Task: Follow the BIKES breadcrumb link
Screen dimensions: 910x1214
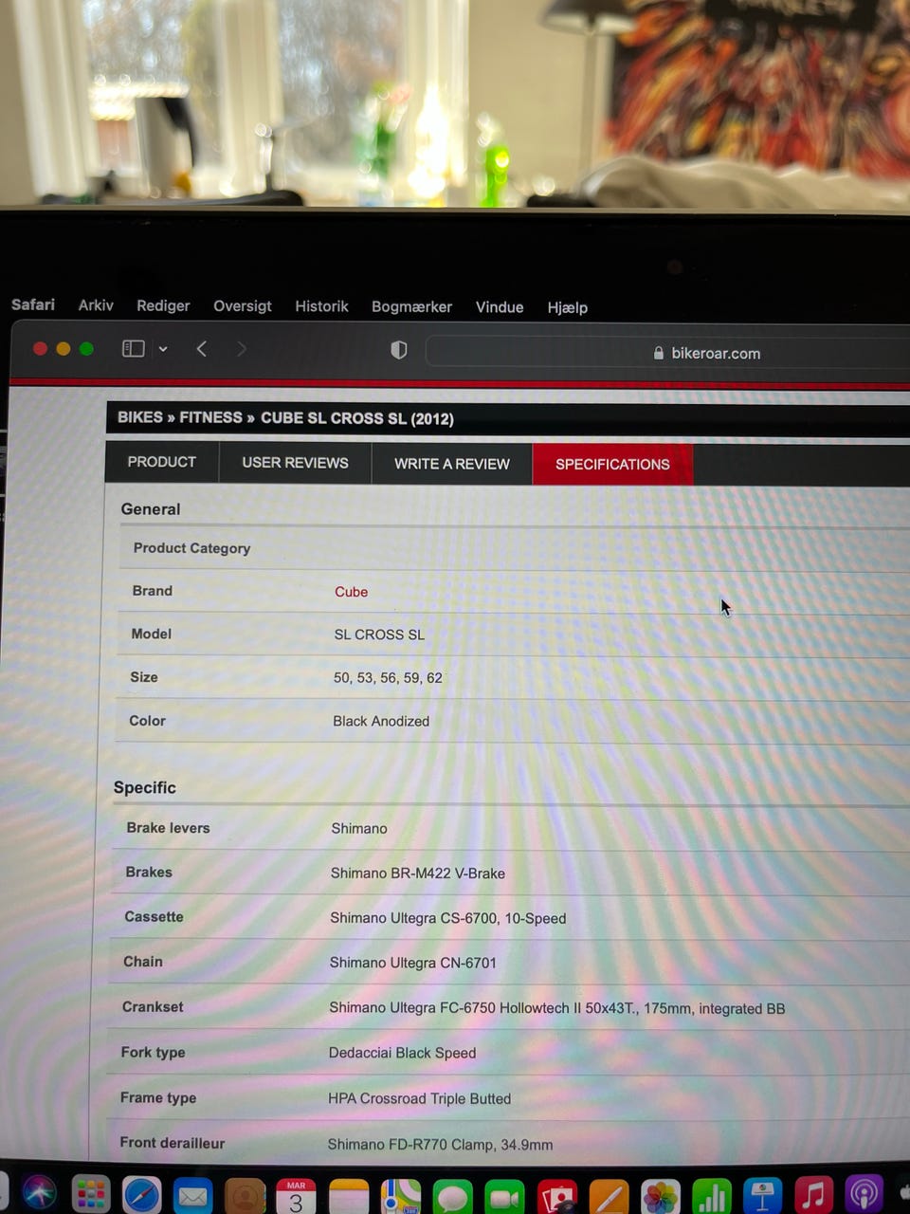Action: pyautogui.click(x=140, y=417)
